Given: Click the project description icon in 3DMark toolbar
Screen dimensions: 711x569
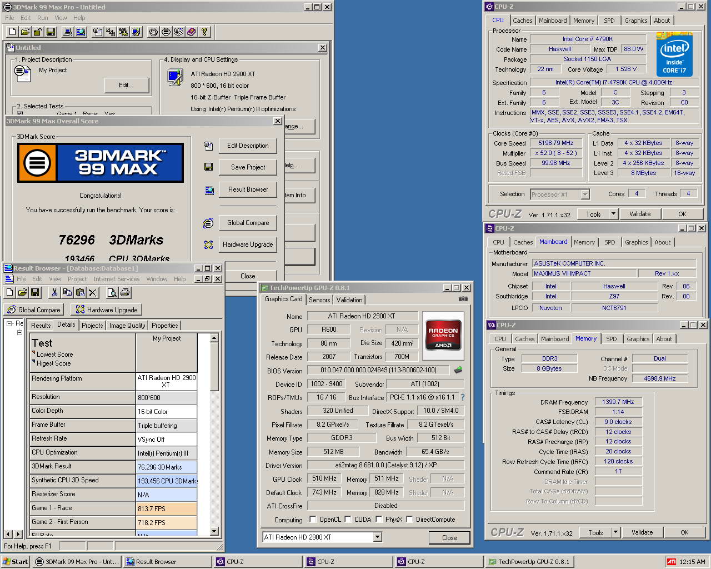Looking at the screenshot, I should (98, 32).
